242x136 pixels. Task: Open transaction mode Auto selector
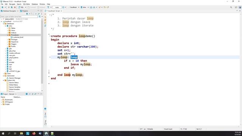click(x=57, y=7)
